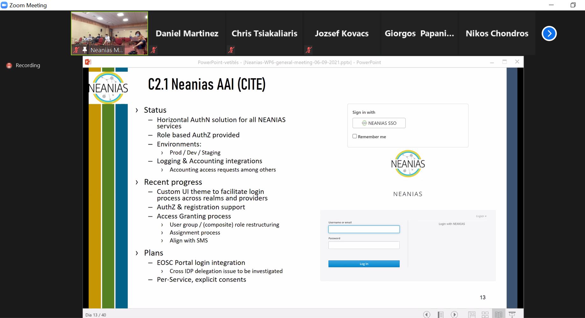Click the NEANIAS logo at slide top-left
The height and width of the screenshot is (318, 585).
coord(108,88)
